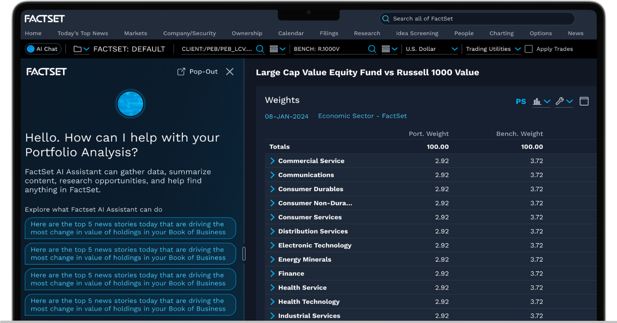Screen dimensions: 617x323
Task: Open the Idea Screening menu
Action: (x=417, y=33)
